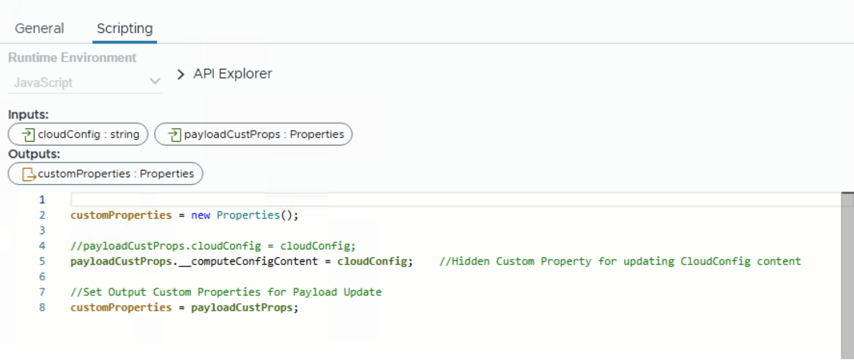
Task: Click the 'Set Output Custom Properties' comment
Action: coord(226,292)
